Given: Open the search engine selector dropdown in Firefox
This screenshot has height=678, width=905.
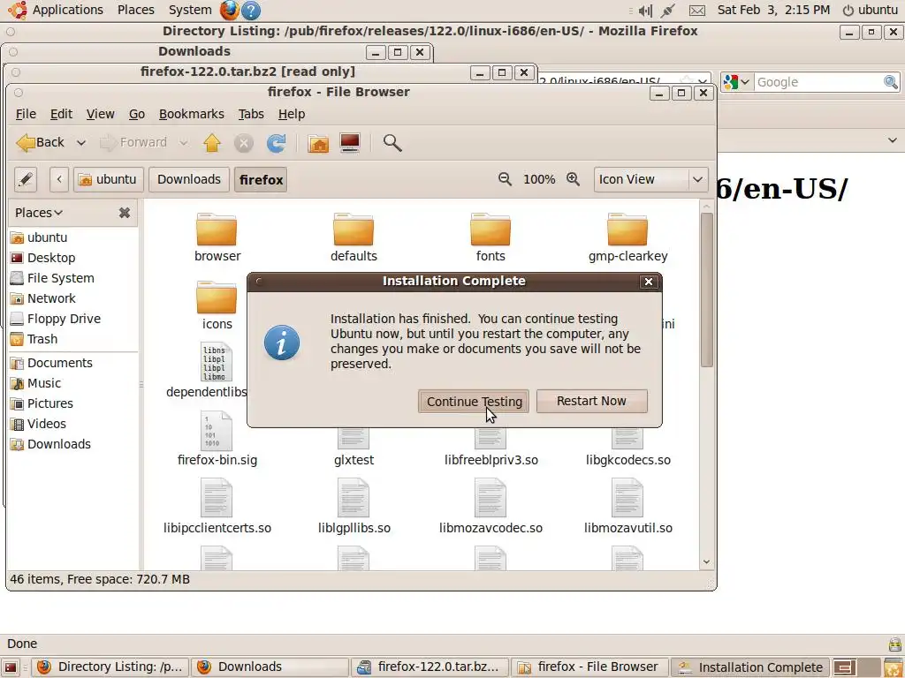Looking at the screenshot, I should point(737,82).
